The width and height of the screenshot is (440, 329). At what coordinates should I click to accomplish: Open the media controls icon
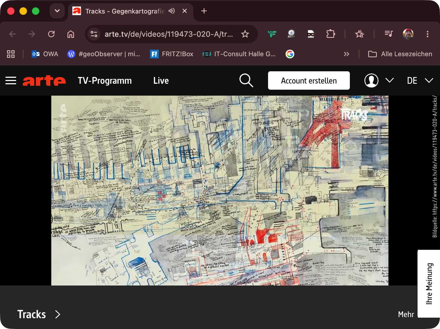[389, 34]
